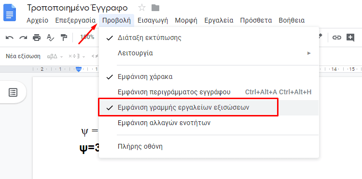The image size is (362, 179).
Task: Click the Νέα εξίσωση button
Action: 23,56
